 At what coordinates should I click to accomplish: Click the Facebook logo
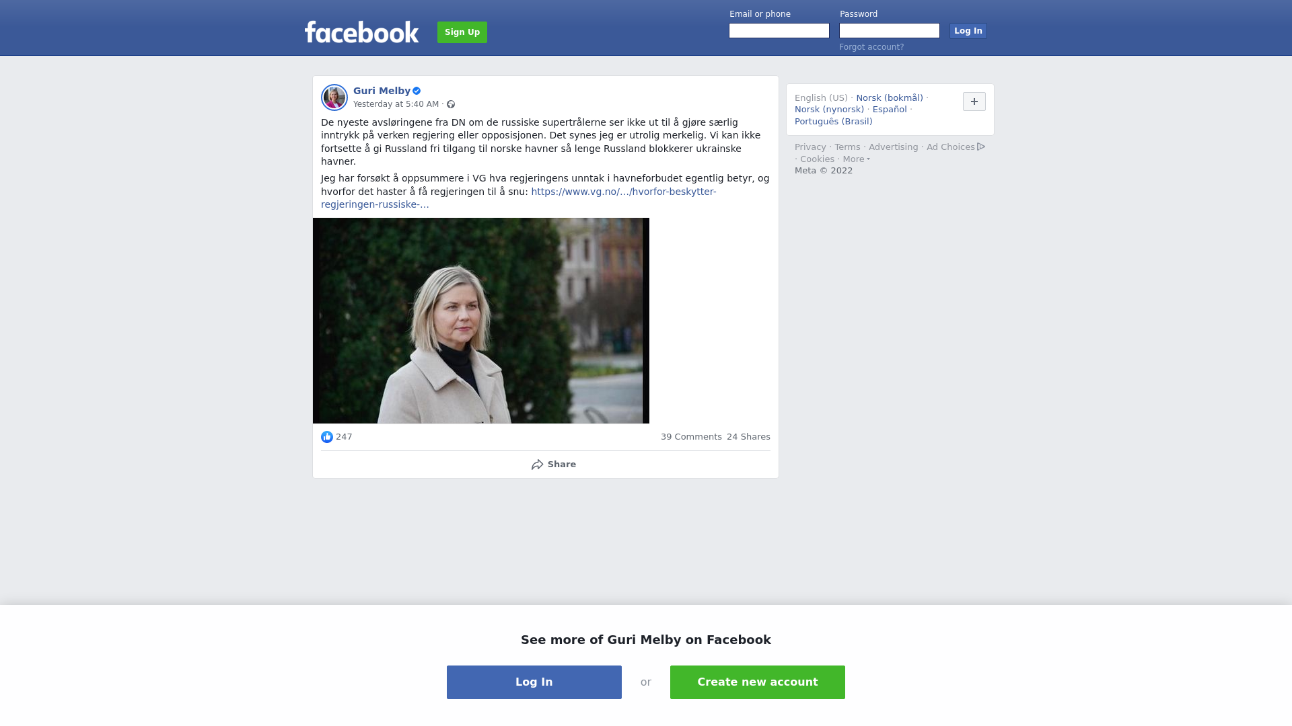(x=361, y=32)
